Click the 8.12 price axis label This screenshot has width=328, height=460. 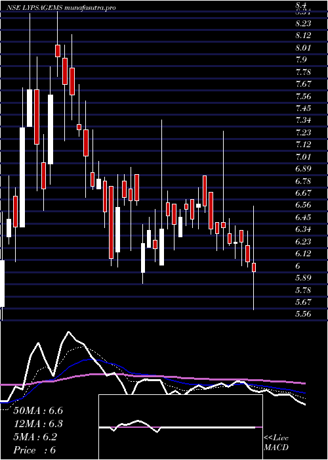303,35
